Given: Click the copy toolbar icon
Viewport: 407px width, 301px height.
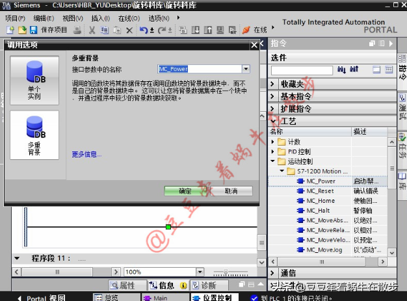Looking at the screenshot, I should click(x=105, y=30).
